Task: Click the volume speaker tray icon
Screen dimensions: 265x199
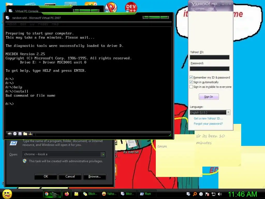Action: pos(220,194)
